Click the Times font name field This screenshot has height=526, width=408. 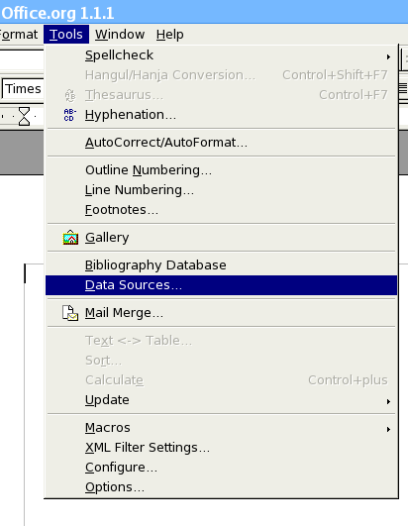23,89
